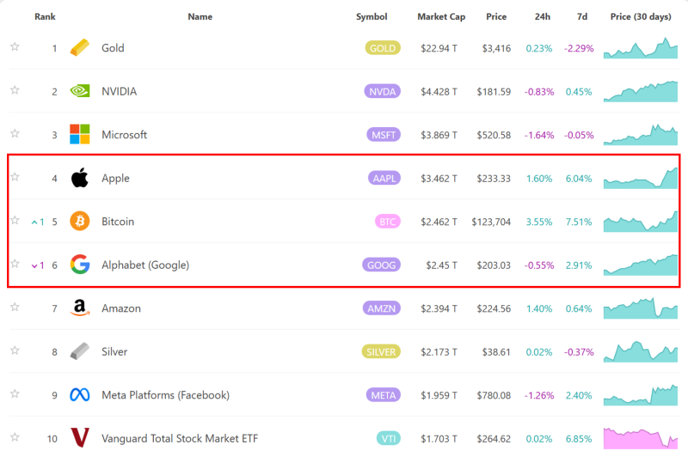Click the Google G logo icon

(80, 265)
